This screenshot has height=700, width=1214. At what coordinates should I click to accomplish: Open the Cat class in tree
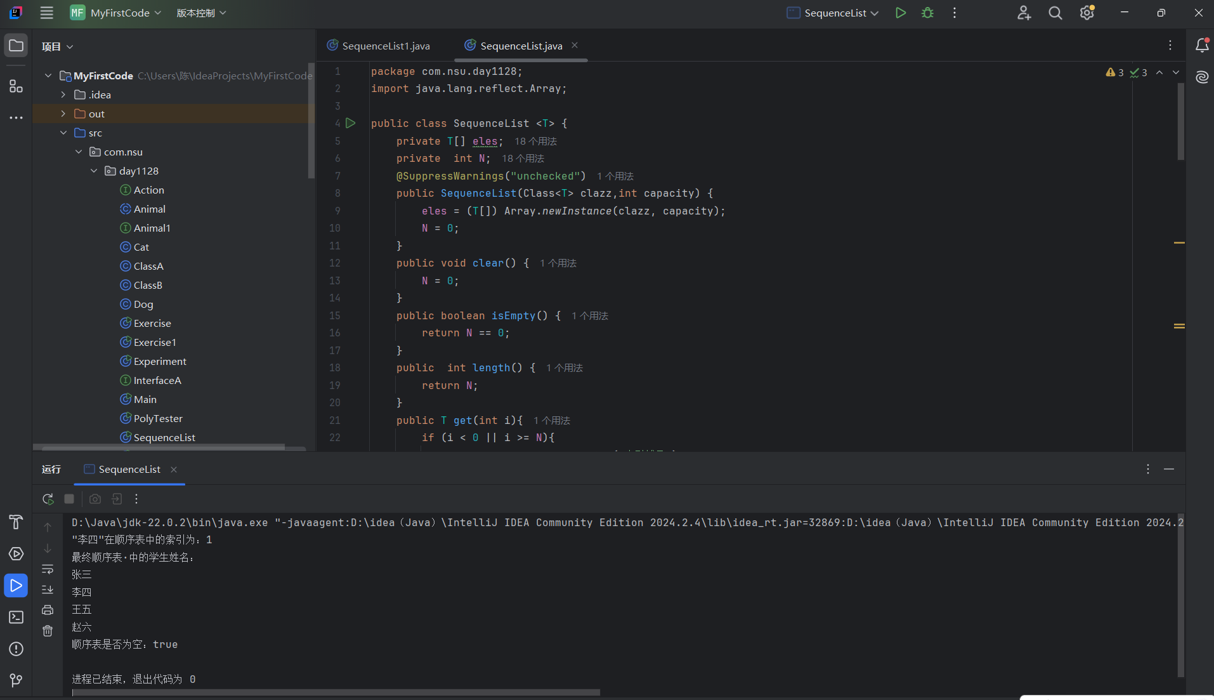point(141,247)
